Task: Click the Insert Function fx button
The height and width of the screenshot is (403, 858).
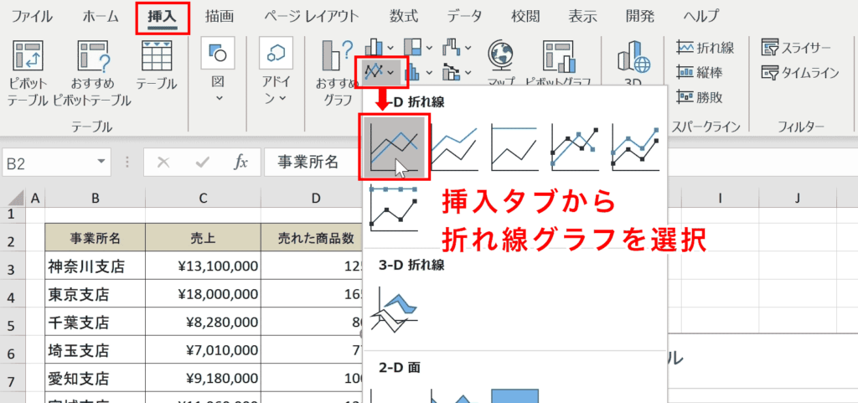Action: tap(240, 163)
